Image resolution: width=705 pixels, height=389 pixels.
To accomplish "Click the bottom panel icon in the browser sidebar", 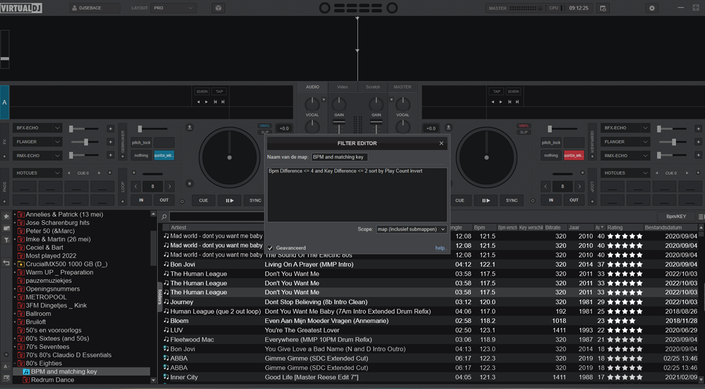I will click(6, 378).
